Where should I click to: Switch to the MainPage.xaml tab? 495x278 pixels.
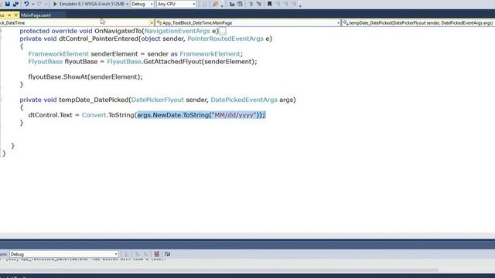tap(36, 15)
